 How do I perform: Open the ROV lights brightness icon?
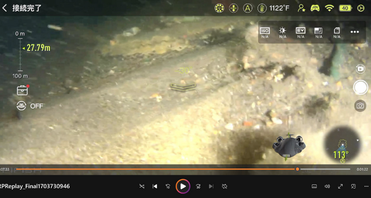(219, 8)
